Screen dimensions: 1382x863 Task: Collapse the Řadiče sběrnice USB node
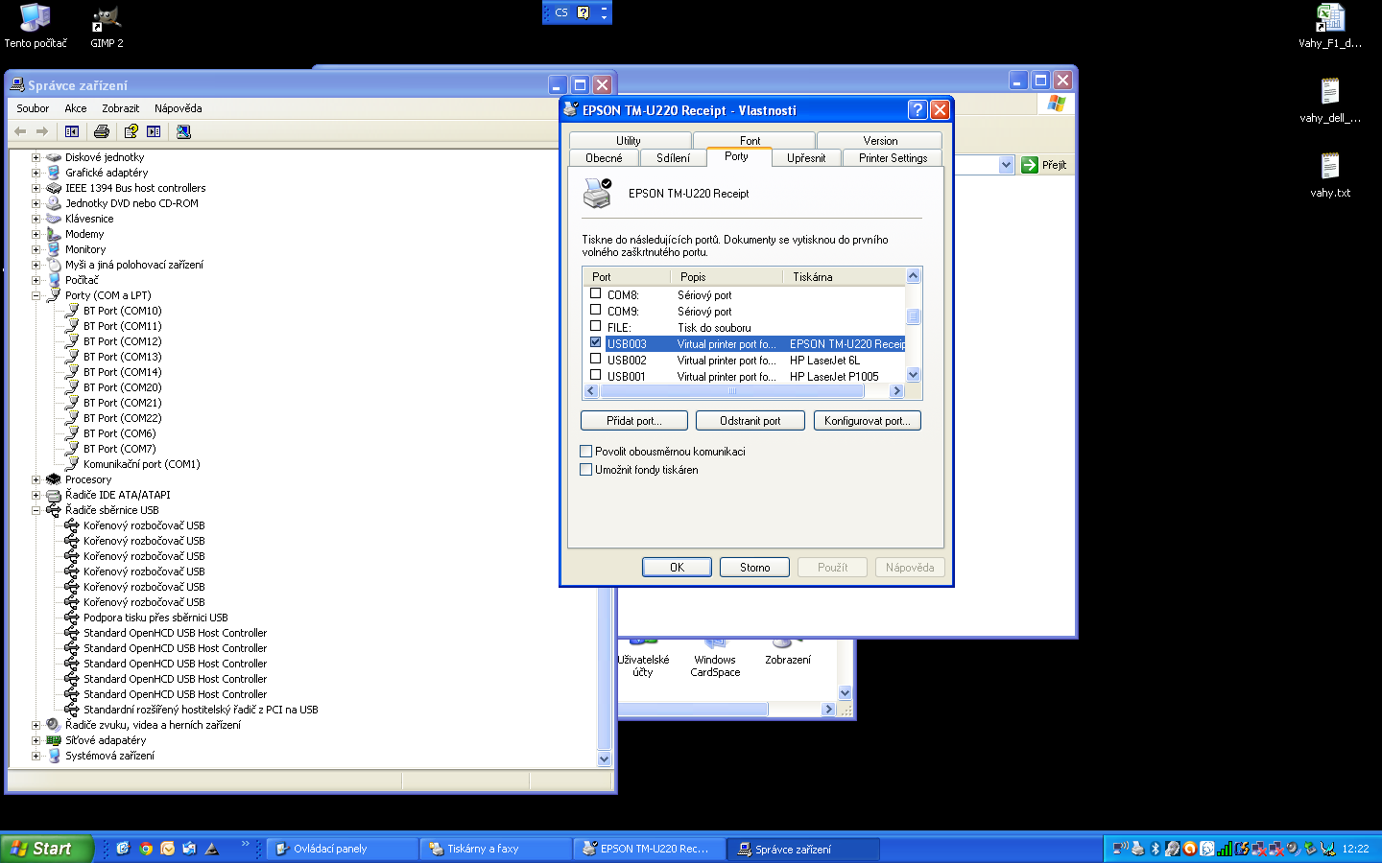coord(36,510)
